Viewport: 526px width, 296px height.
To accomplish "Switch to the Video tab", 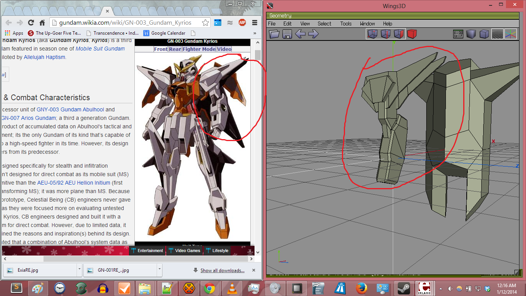I will coord(224,49).
